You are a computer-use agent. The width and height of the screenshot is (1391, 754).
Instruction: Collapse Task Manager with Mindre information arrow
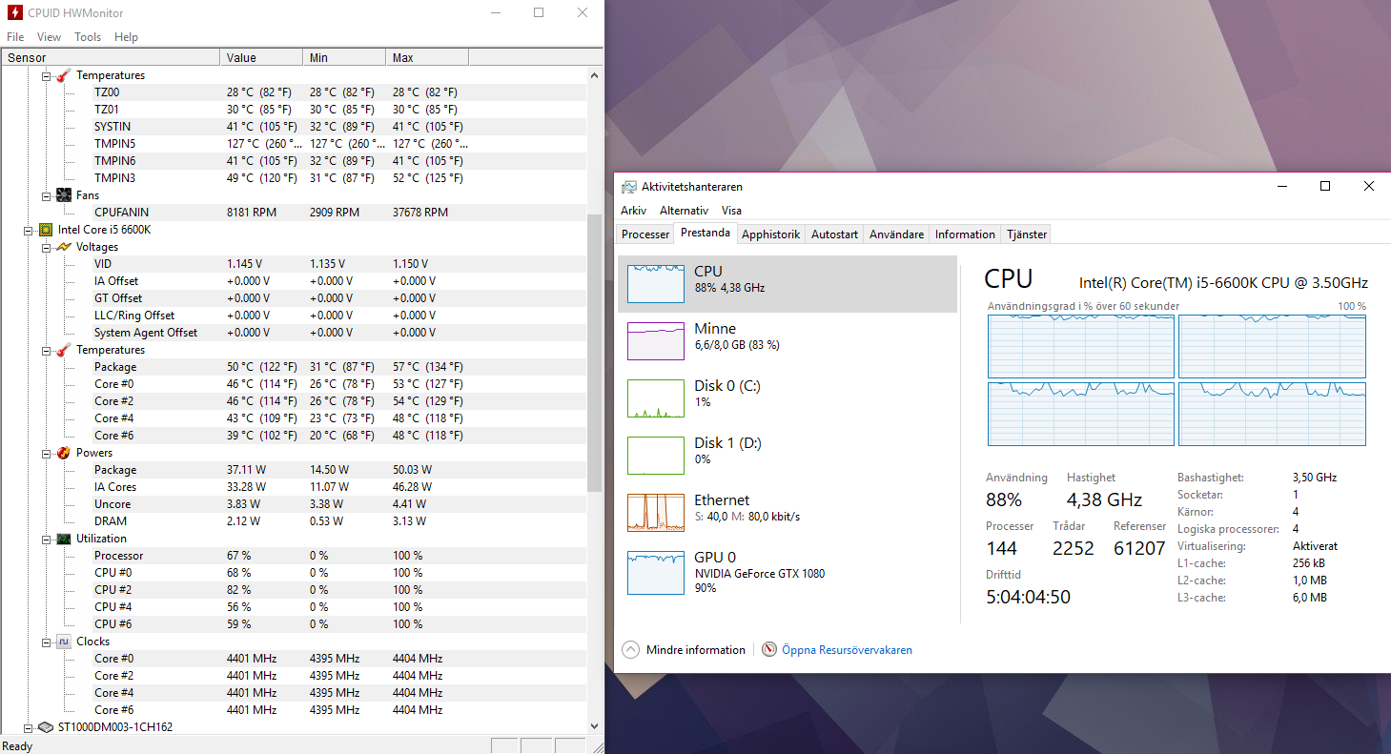tap(630, 650)
